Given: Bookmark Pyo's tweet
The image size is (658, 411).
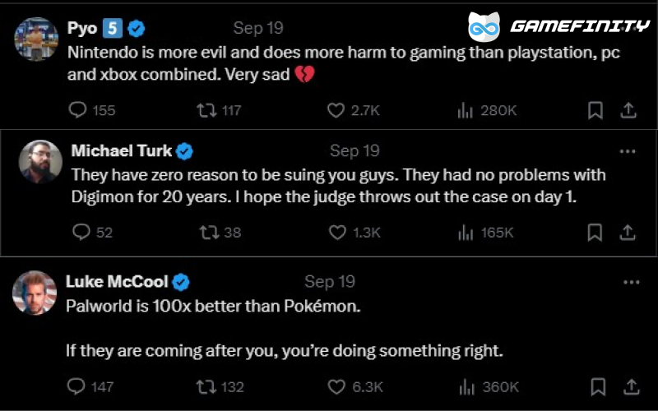Looking at the screenshot, I should [x=595, y=110].
